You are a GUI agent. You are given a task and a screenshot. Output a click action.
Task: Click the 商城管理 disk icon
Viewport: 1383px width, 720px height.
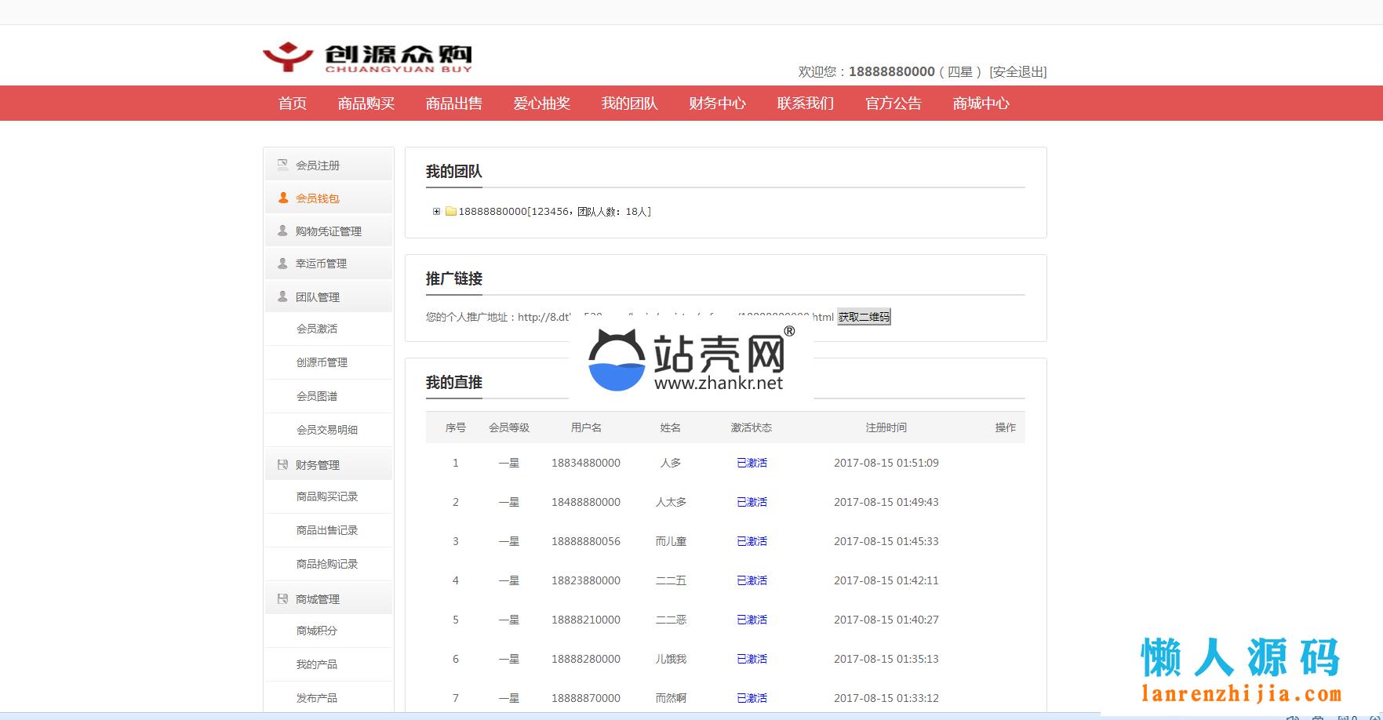283,598
